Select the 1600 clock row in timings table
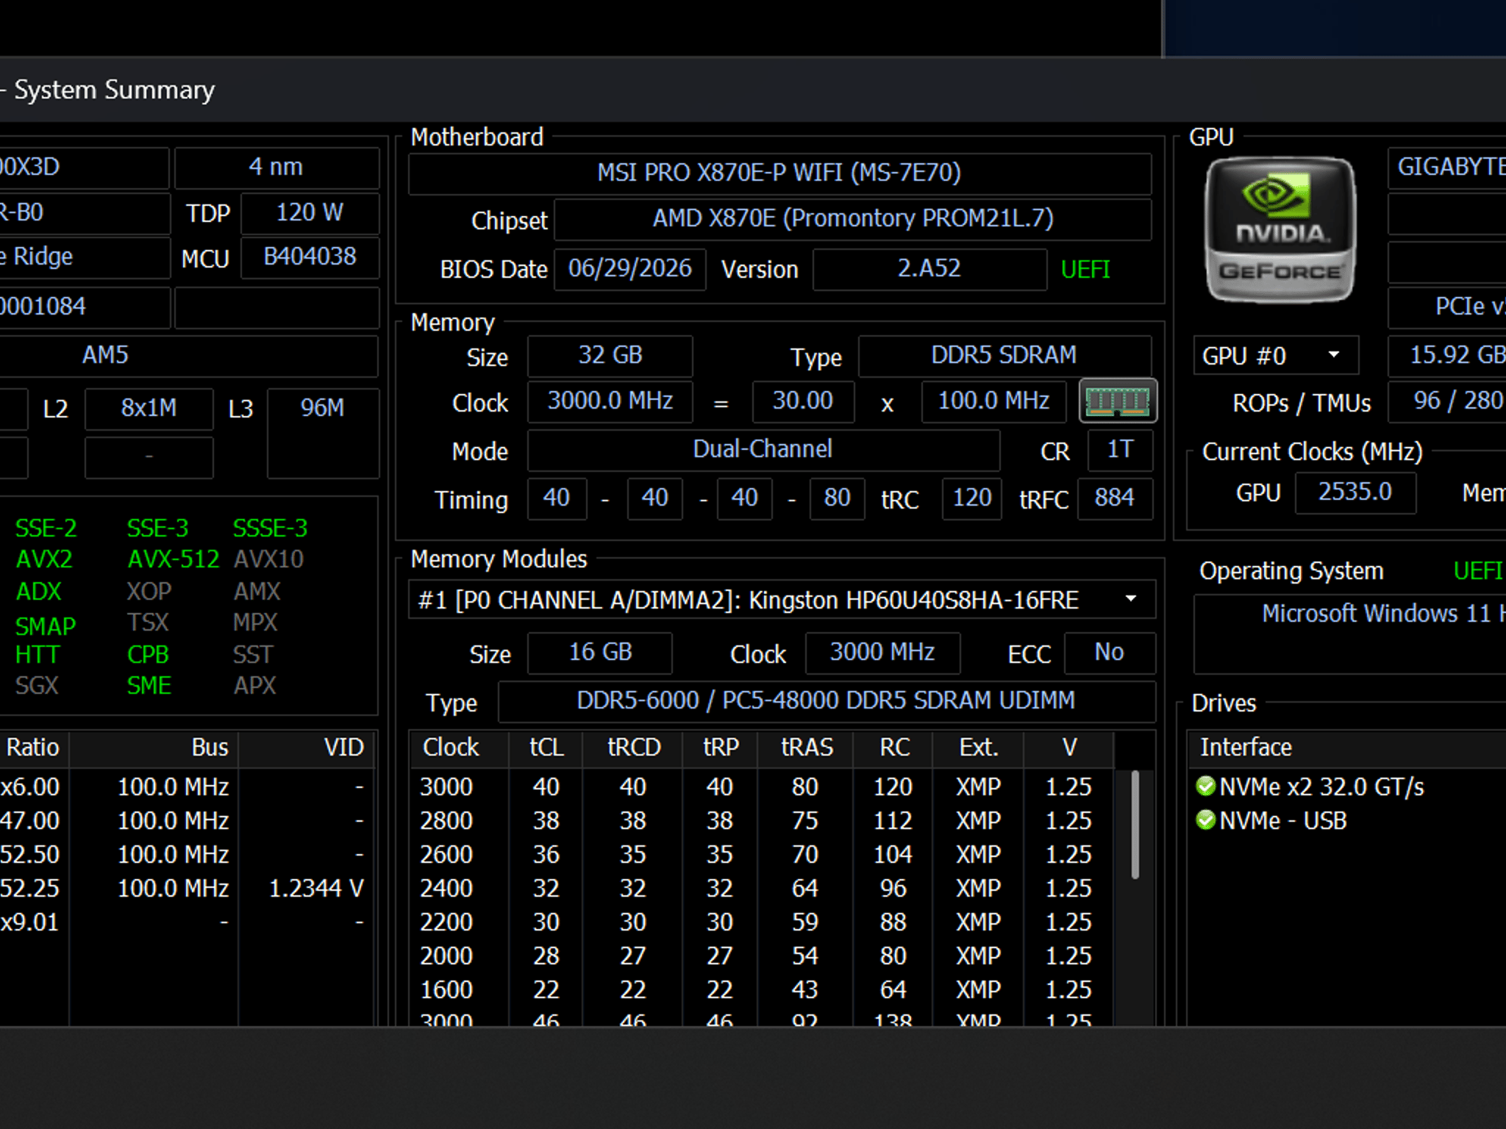Viewport: 1506px width, 1129px height. 761,989
